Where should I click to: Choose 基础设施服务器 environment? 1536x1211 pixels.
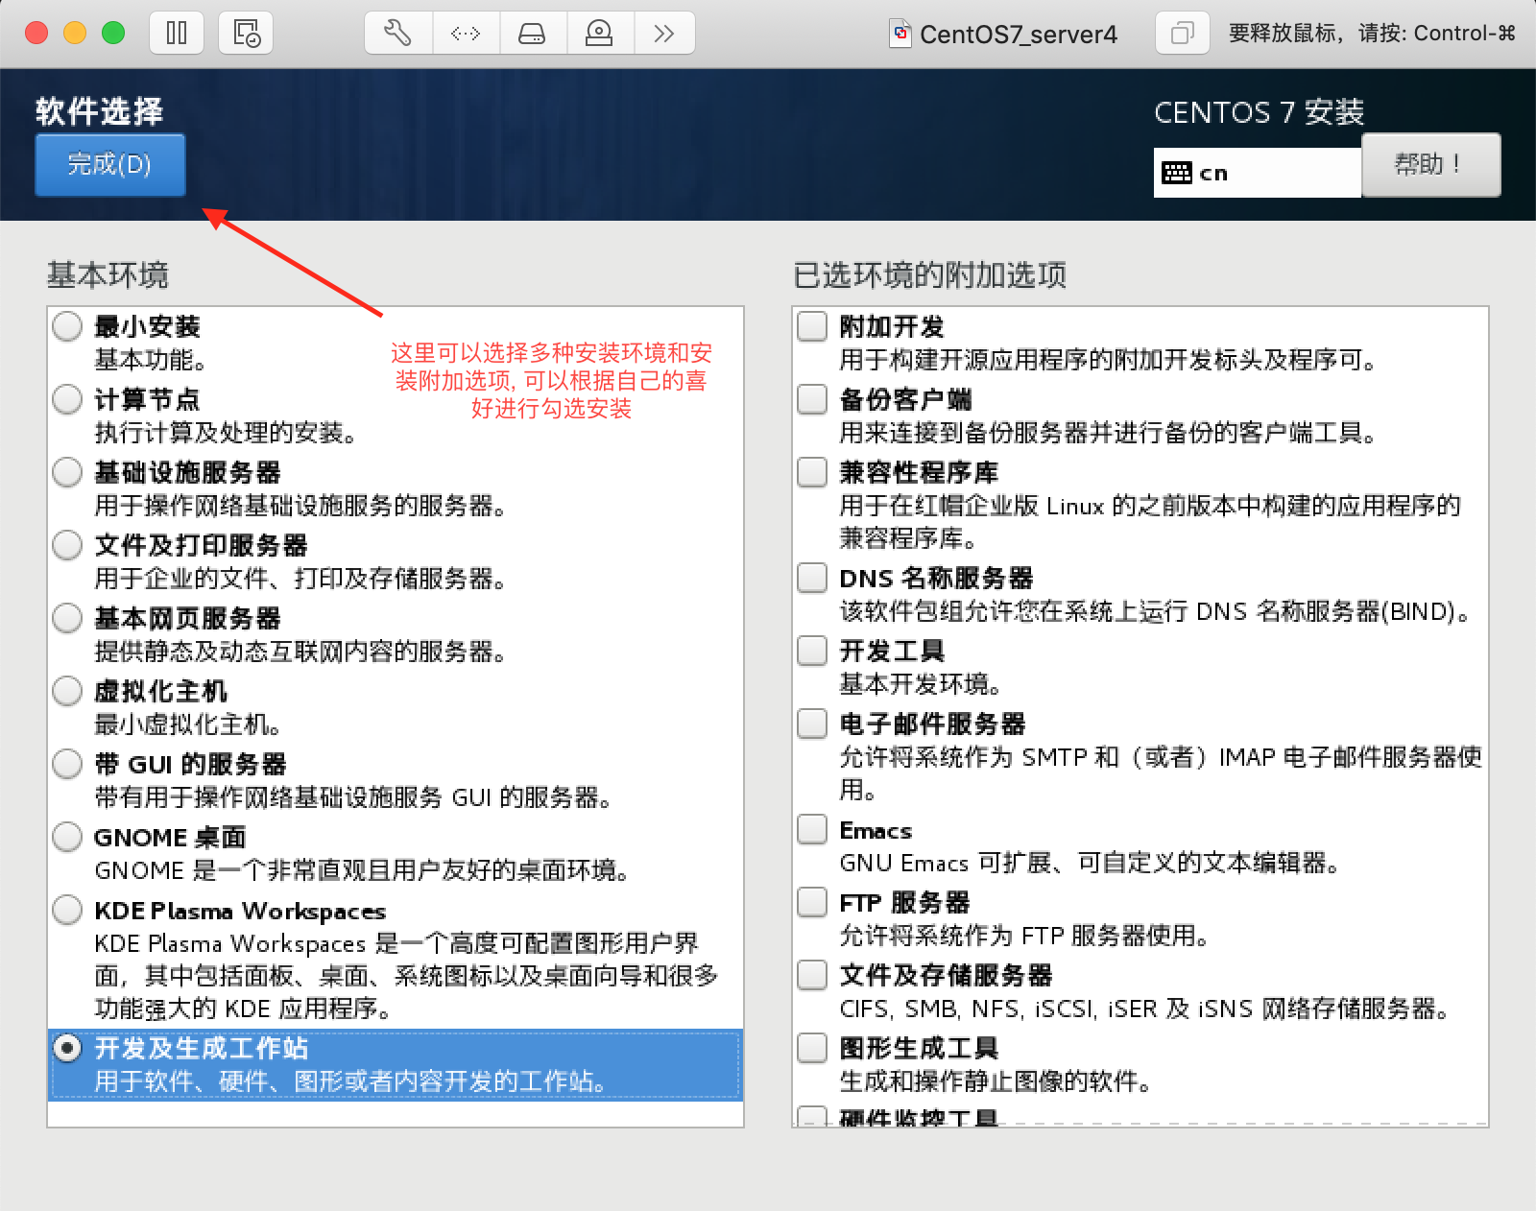67,472
